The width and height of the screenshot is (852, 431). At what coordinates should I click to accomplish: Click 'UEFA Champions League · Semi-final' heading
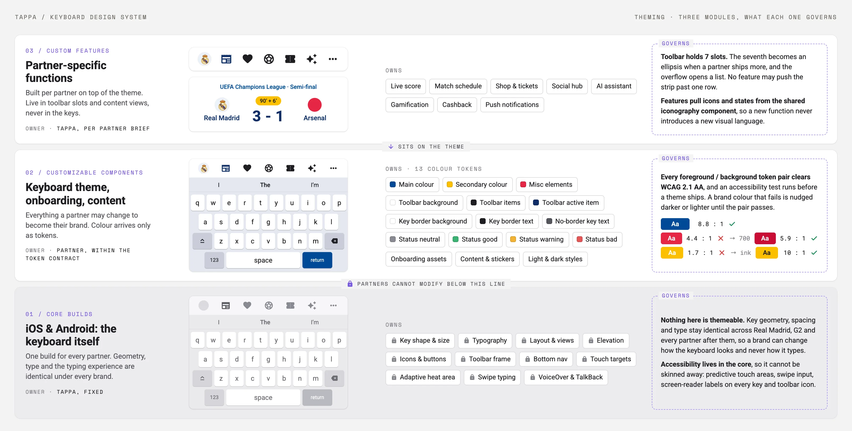point(268,87)
